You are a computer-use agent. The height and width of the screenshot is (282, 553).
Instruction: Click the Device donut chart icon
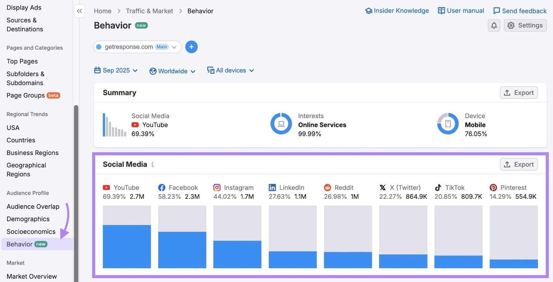[x=448, y=124]
